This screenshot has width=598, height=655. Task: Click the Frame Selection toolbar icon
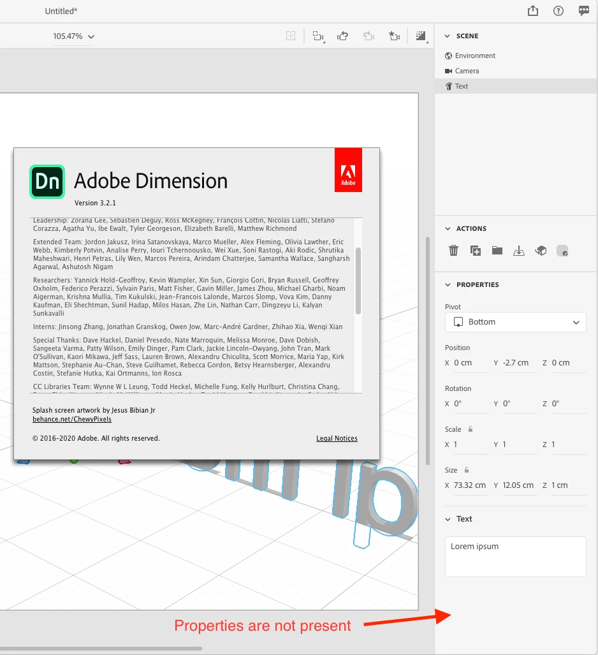[x=291, y=36]
